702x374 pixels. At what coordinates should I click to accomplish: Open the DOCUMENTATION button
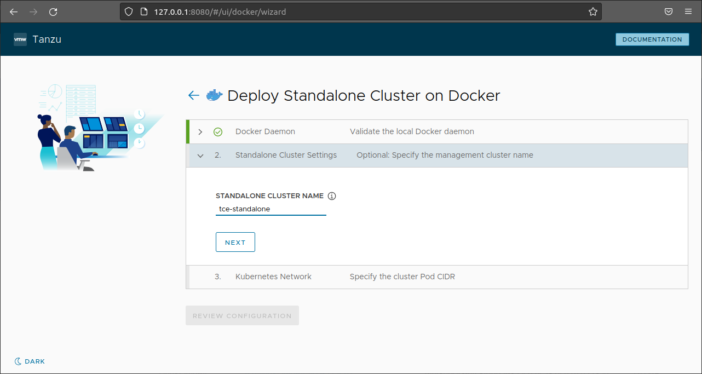point(652,39)
